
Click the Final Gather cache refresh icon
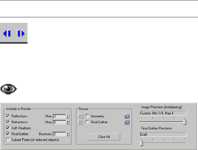[127, 122]
